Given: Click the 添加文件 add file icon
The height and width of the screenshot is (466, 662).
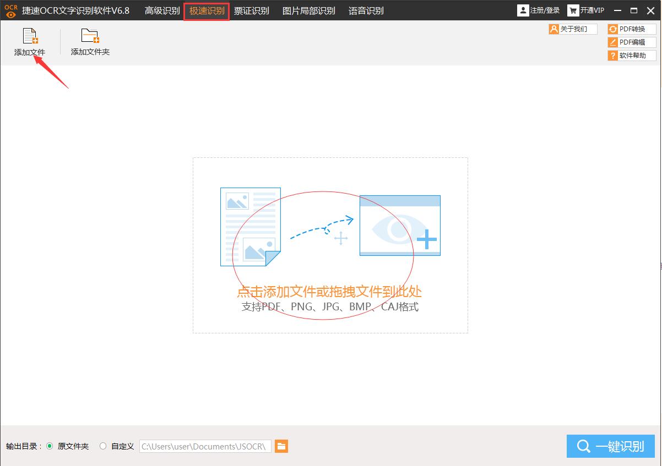Looking at the screenshot, I should [30, 37].
